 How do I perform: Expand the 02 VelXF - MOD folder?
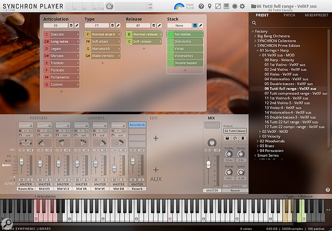(x=260, y=132)
